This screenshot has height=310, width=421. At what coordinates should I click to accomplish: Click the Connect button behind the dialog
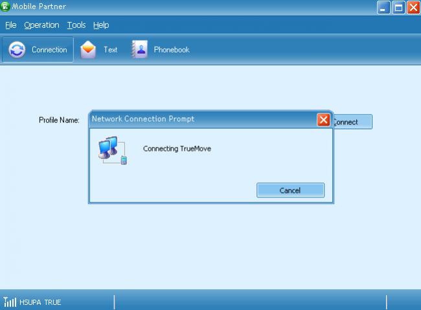coord(353,122)
